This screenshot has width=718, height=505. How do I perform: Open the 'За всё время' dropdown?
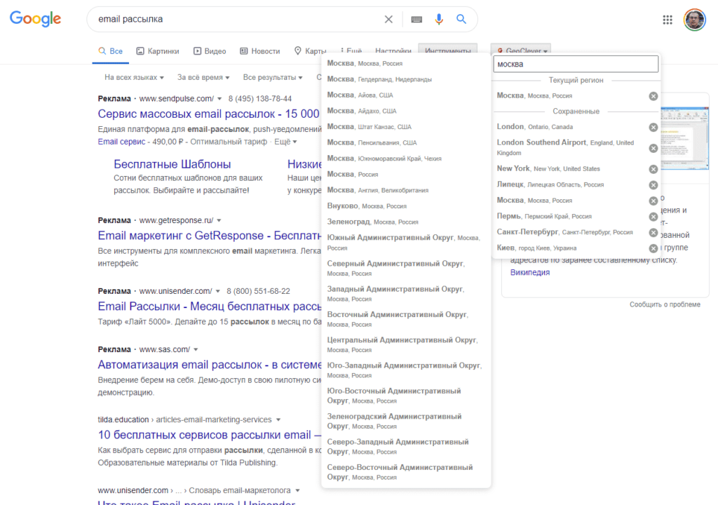203,77
